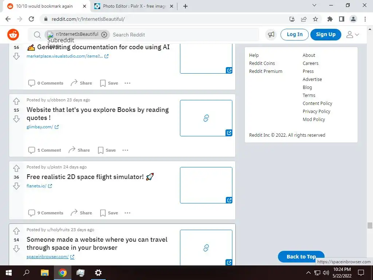The width and height of the screenshot is (373, 280).
Task: Open the Careers footer link
Action: (x=310, y=63)
